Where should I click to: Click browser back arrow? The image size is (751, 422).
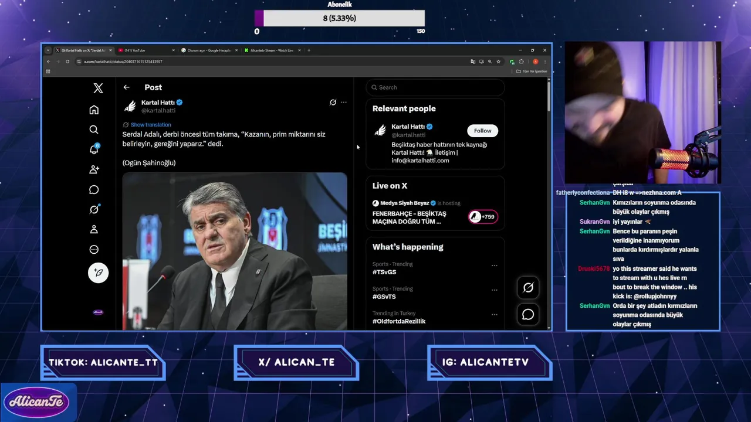[x=49, y=62]
